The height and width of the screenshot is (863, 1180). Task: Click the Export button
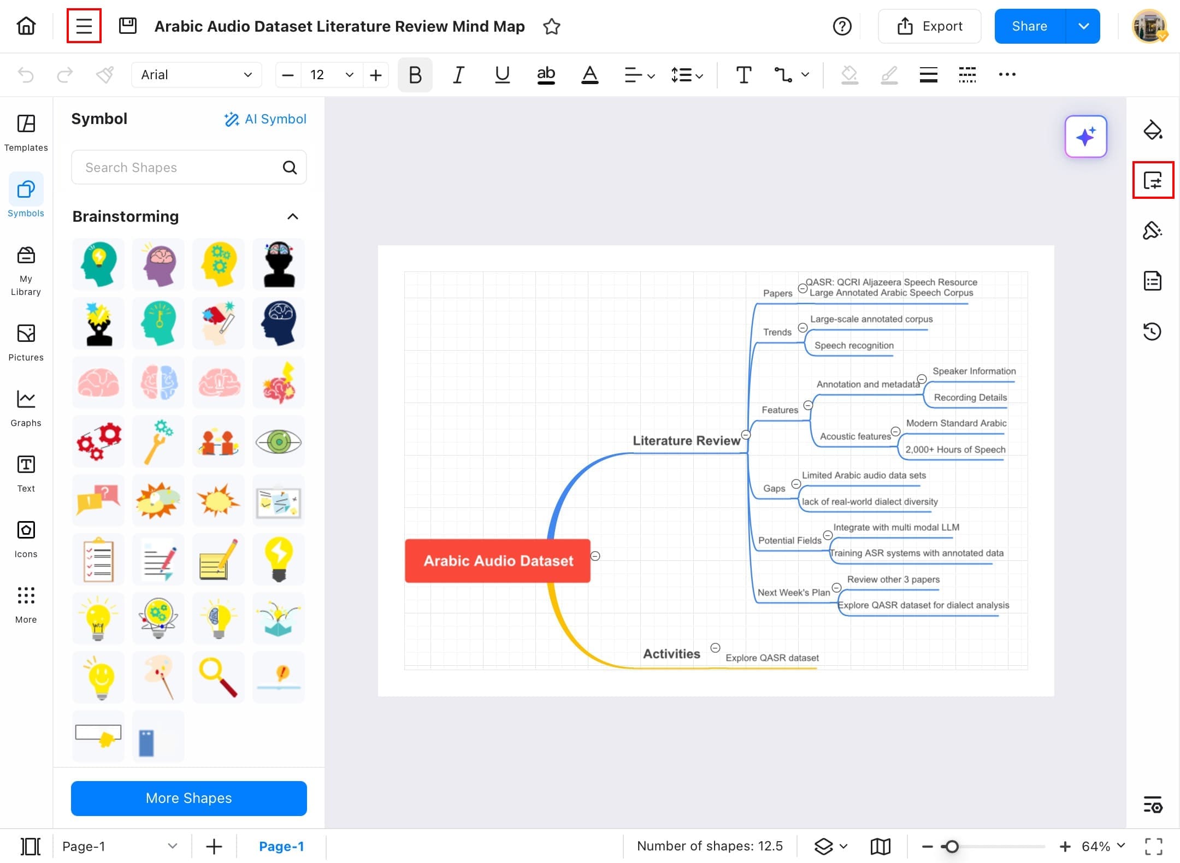click(x=929, y=26)
